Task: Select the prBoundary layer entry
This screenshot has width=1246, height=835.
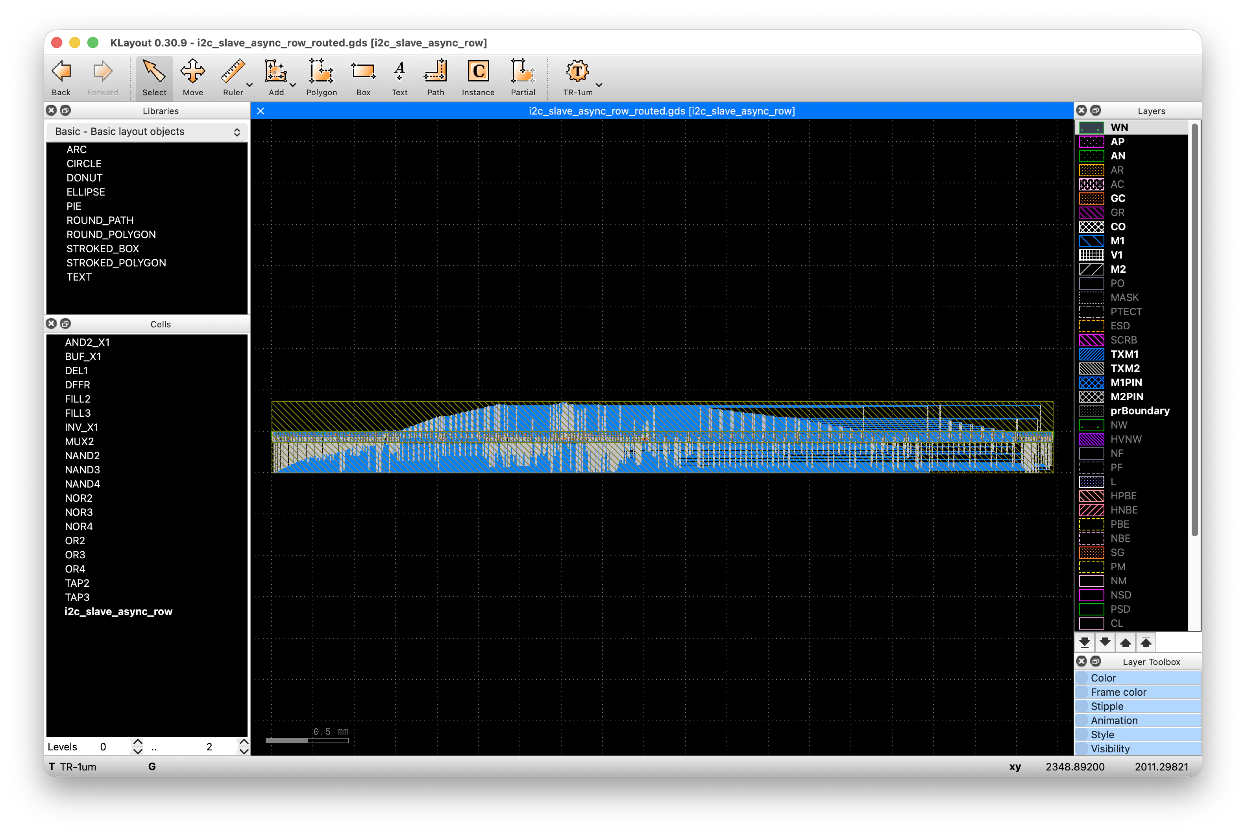Action: pyautogui.click(x=1132, y=410)
